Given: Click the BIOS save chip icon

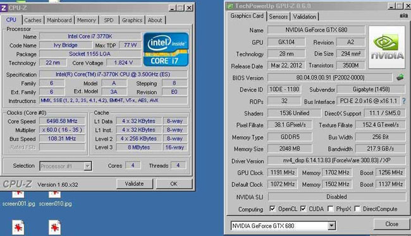Looking at the screenshot, I should 400,78.
